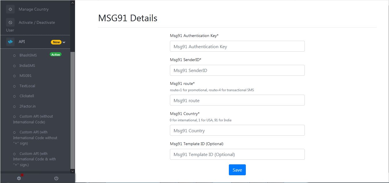Open the Clickatell menu entry

27,96
